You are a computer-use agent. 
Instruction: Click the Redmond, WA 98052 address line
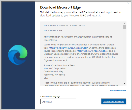click(x=54, y=75)
